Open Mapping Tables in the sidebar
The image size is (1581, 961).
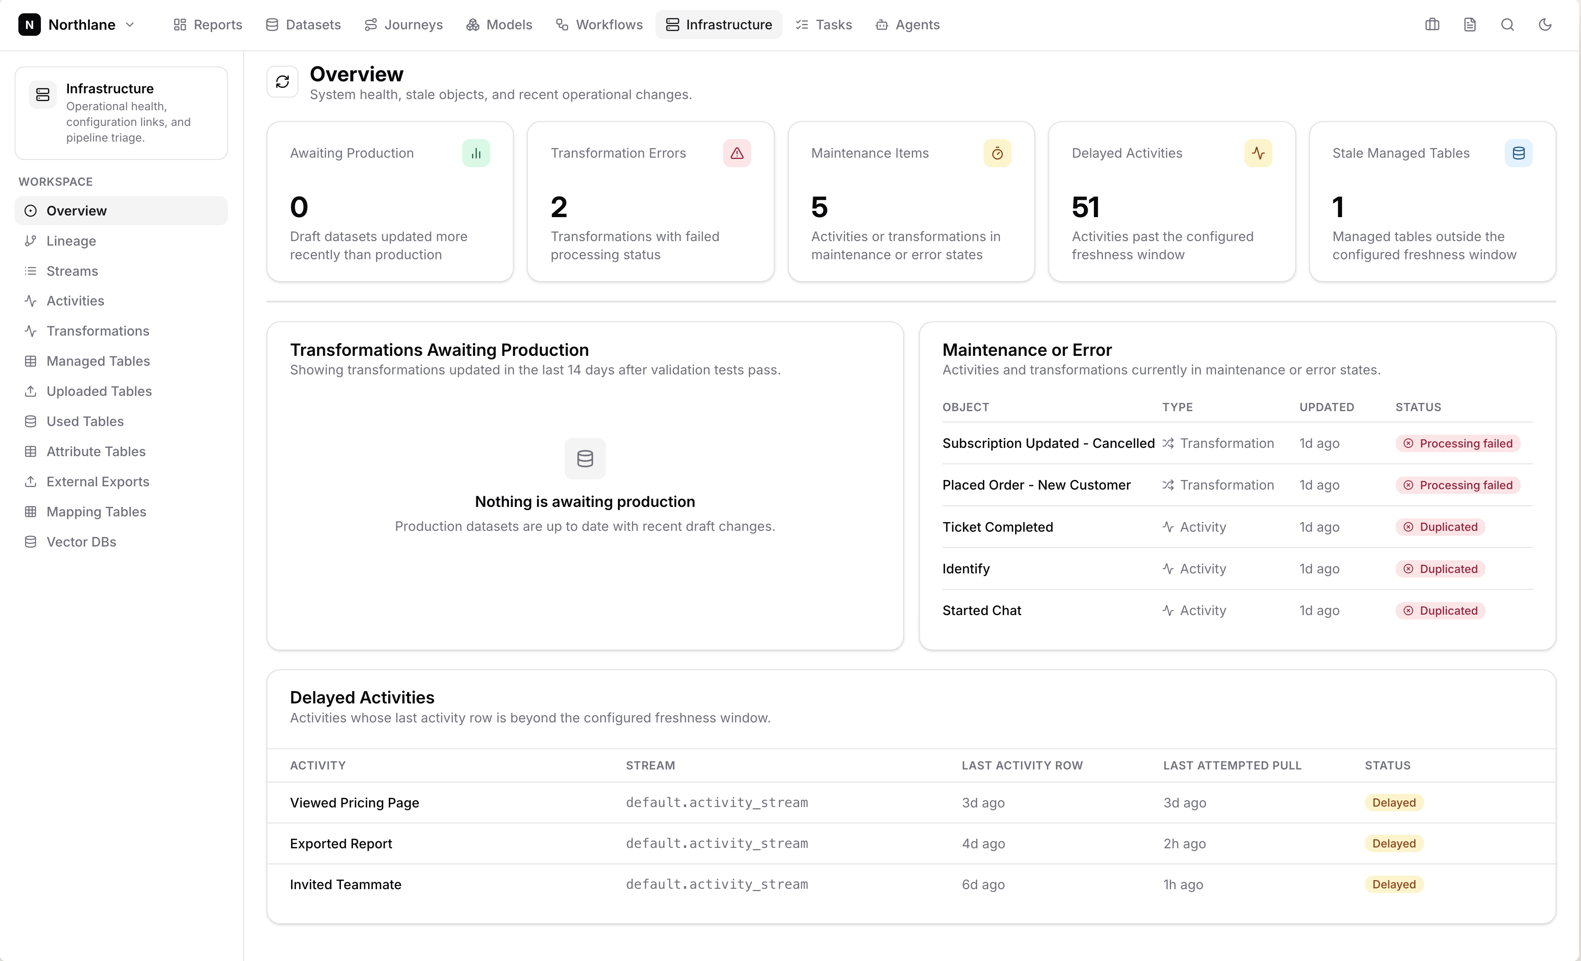[x=121, y=512]
